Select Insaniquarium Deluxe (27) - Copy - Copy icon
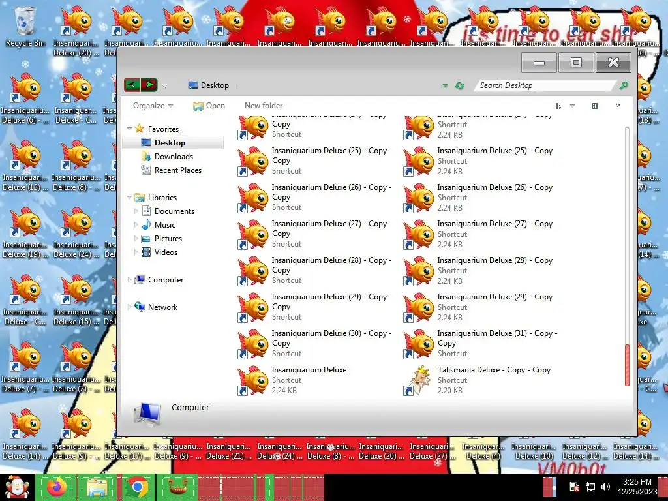This screenshot has width=668, height=501. tap(253, 234)
